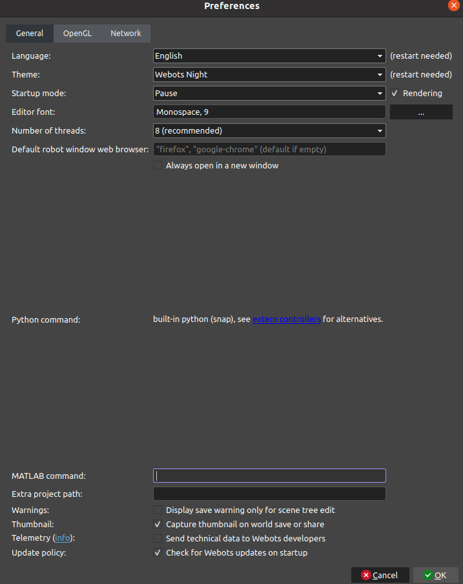Image resolution: width=463 pixels, height=584 pixels.
Task: Switch to the General tab
Action: coord(30,34)
